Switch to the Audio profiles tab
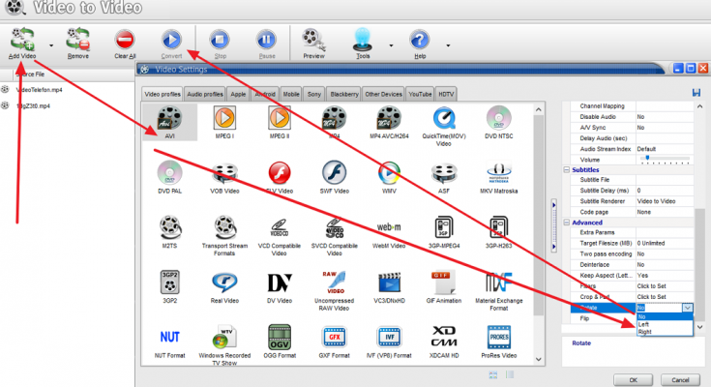The height and width of the screenshot is (387, 711). 205,94
